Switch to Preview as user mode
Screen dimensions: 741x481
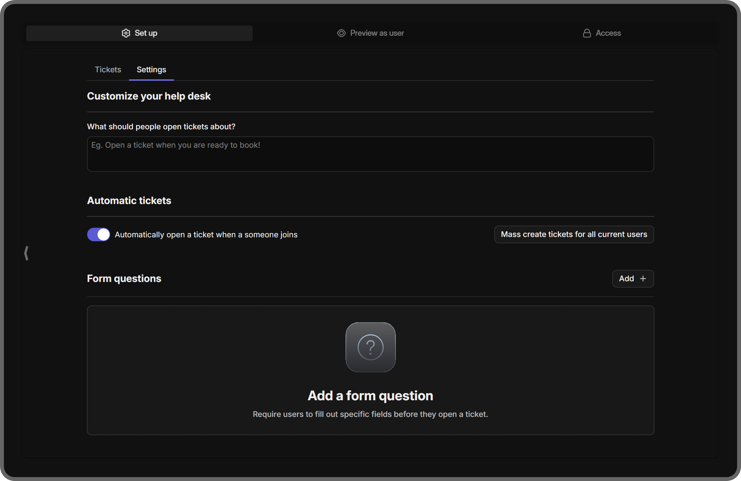[370, 33]
